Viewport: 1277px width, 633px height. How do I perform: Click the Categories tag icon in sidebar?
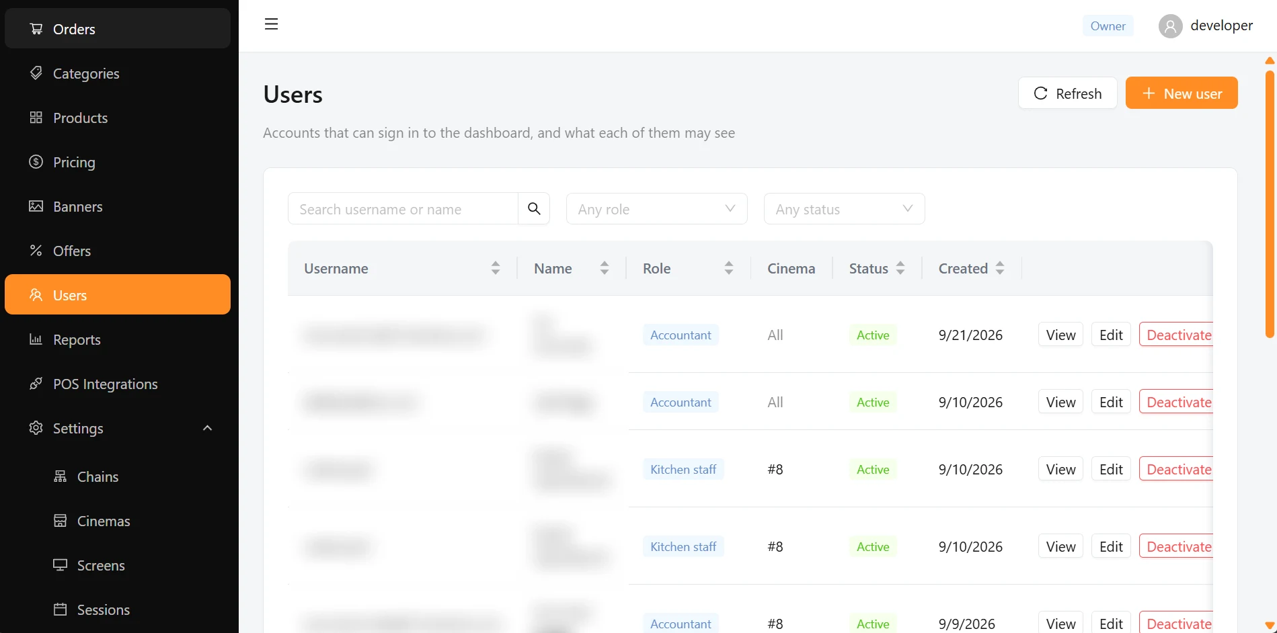tap(36, 73)
